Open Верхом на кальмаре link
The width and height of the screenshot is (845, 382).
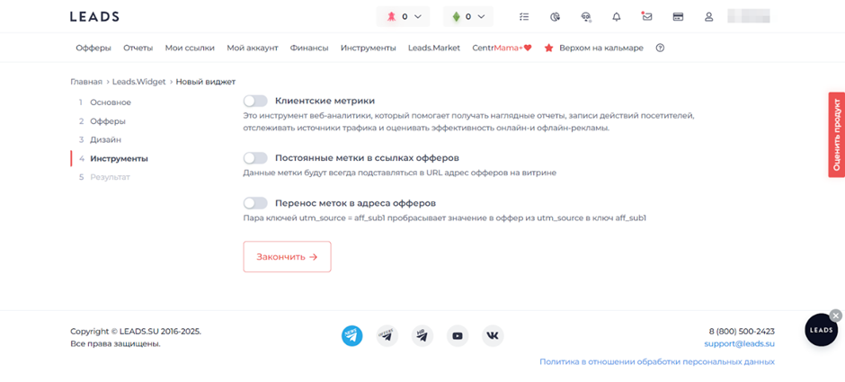coord(600,48)
